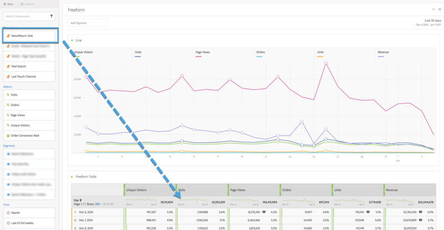
Task: Toggle Page Views series in chart legend
Action: point(203,53)
